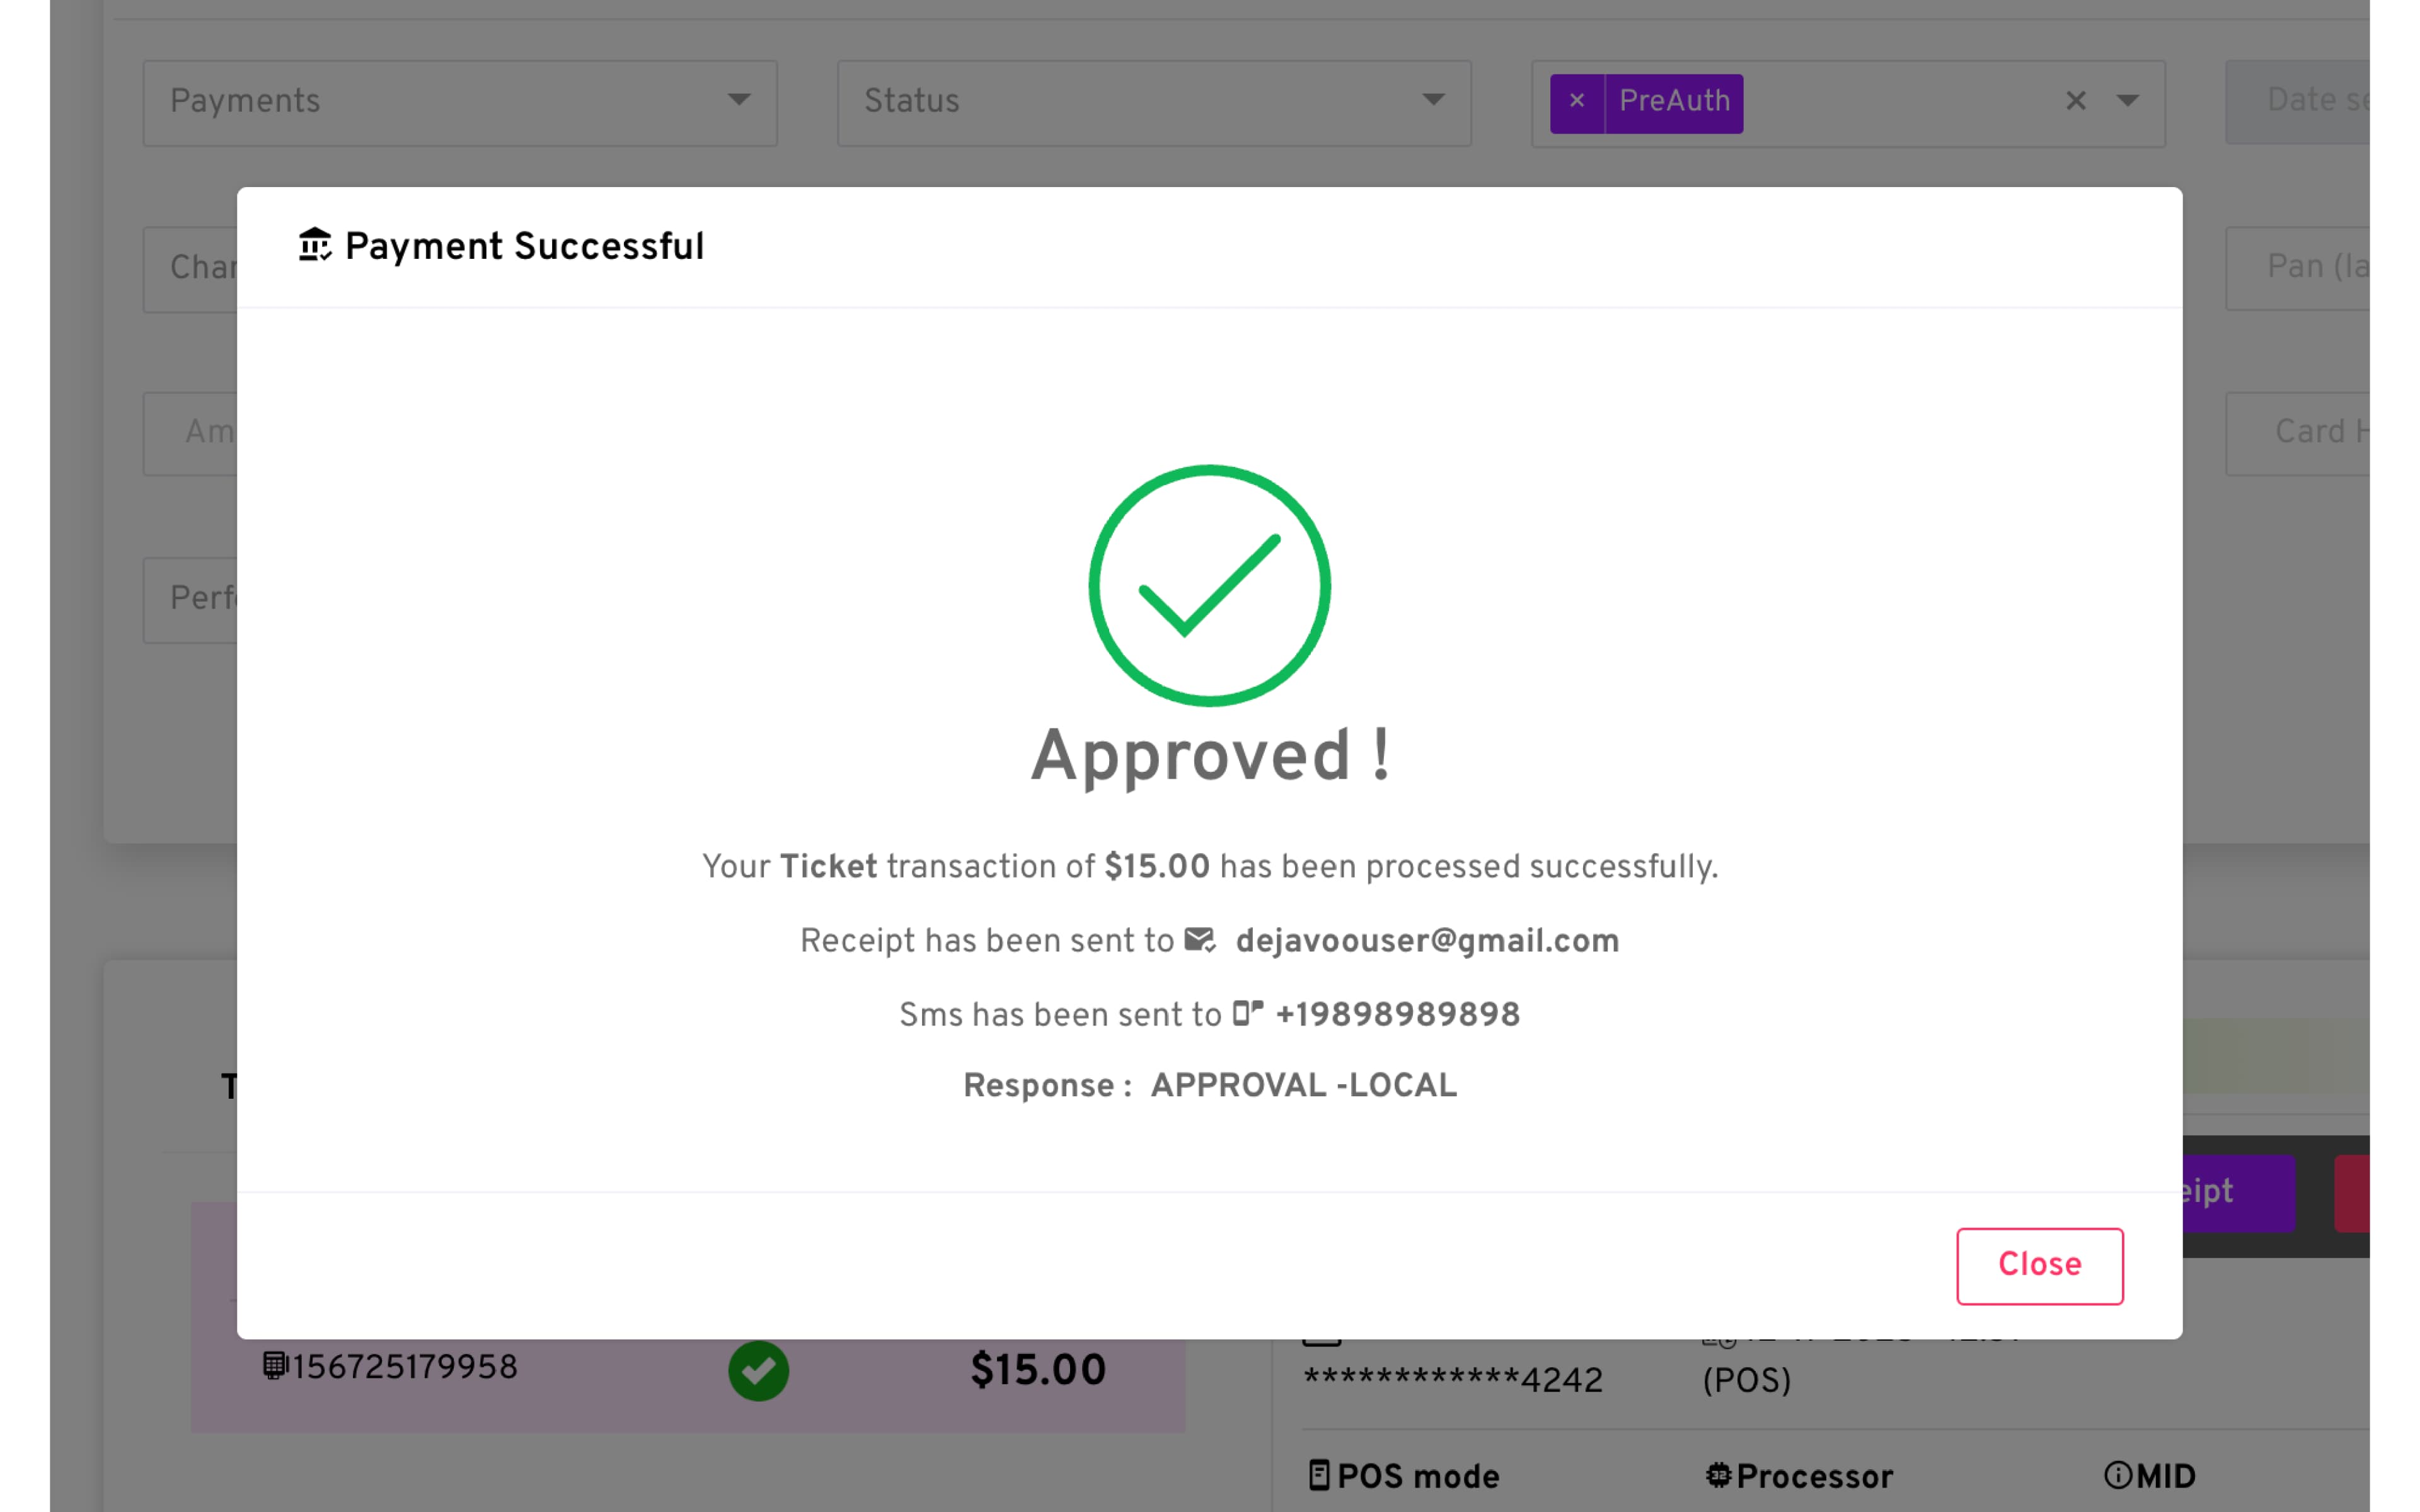Clear all selections in PreAuth filter
This screenshot has height=1512, width=2420.
(x=2075, y=101)
